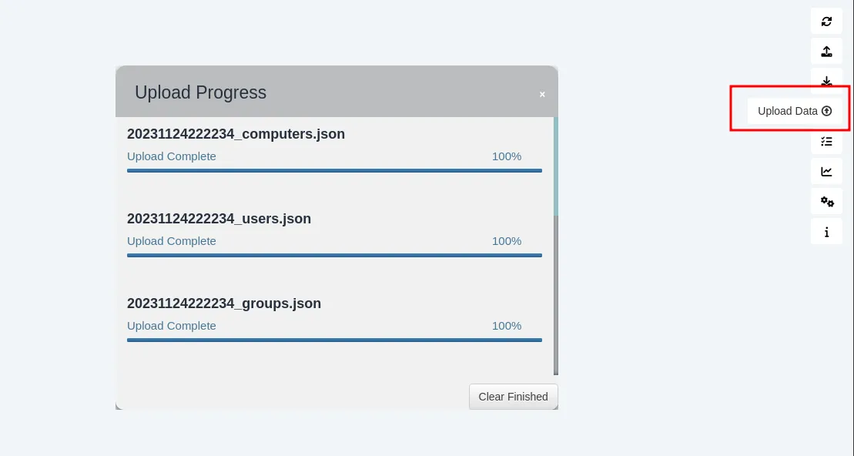The height and width of the screenshot is (456, 854).
Task: Click the computers.json progress bar
Action: click(x=334, y=171)
